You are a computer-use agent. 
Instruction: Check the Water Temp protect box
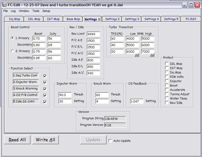click(167, 98)
